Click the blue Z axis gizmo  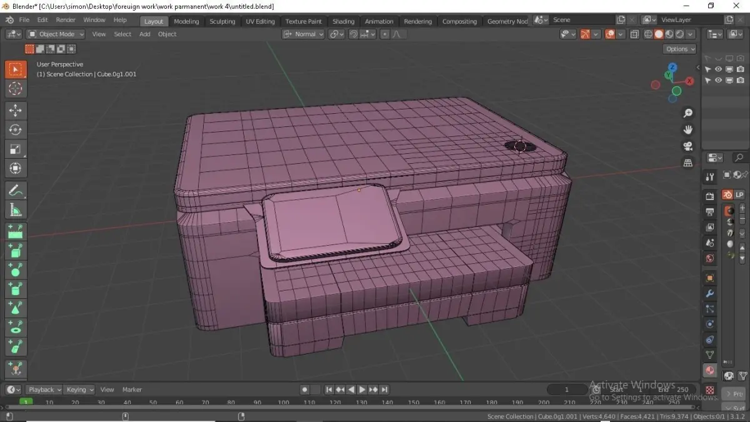(672, 67)
